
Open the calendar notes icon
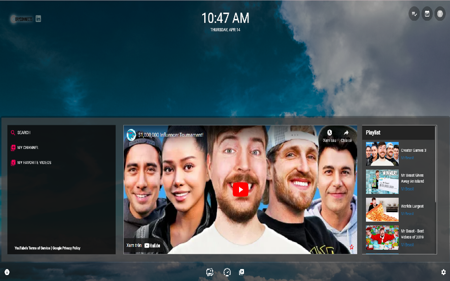point(427,14)
